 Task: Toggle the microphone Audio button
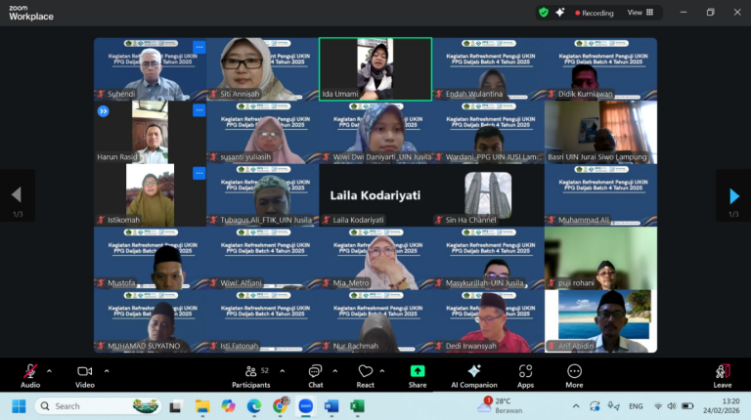coord(30,375)
